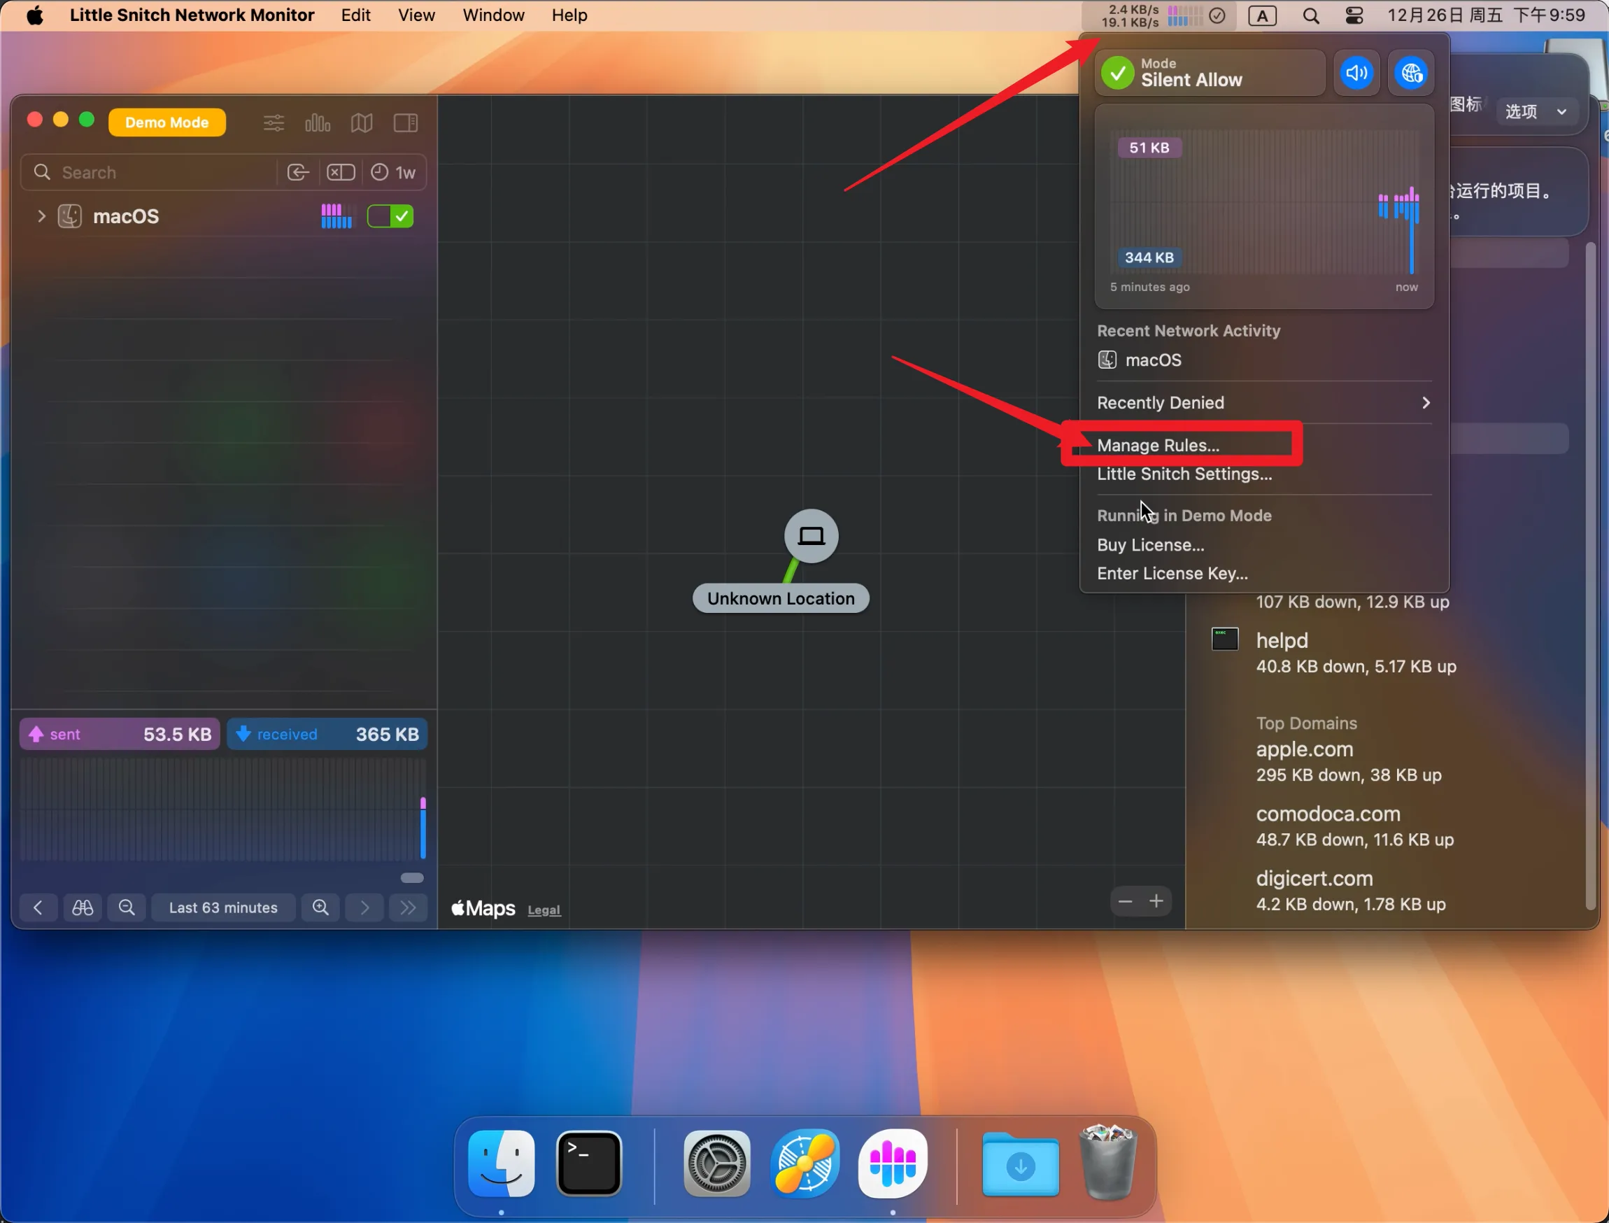Open the View menu
This screenshot has height=1223, width=1609.
click(416, 15)
